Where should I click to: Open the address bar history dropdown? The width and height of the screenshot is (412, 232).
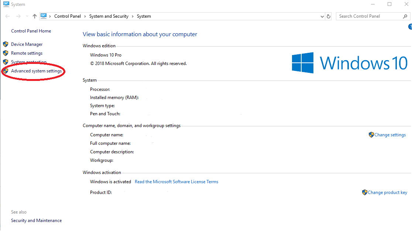pyautogui.click(x=322, y=16)
